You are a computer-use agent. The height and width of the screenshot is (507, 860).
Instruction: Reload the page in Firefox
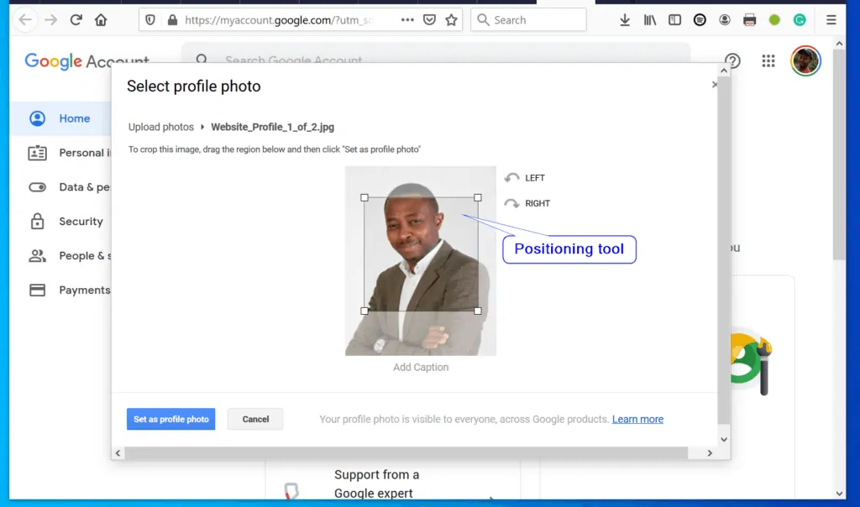[x=76, y=19]
